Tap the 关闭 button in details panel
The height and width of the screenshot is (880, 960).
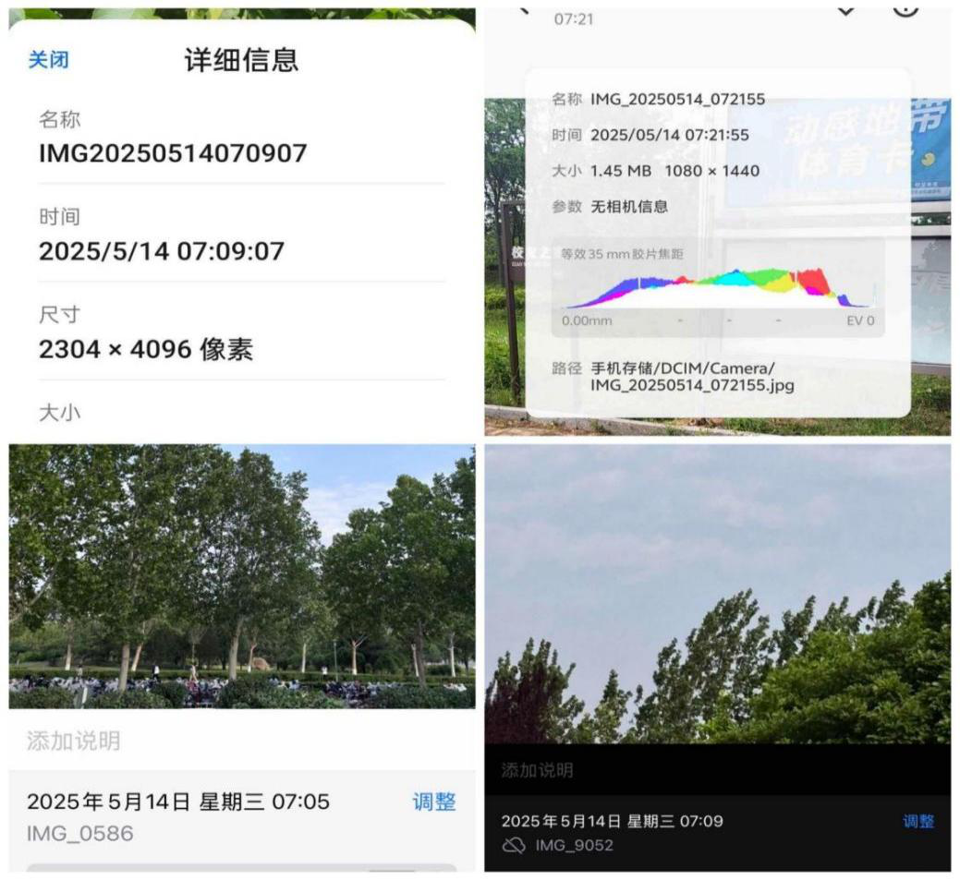coord(48,60)
